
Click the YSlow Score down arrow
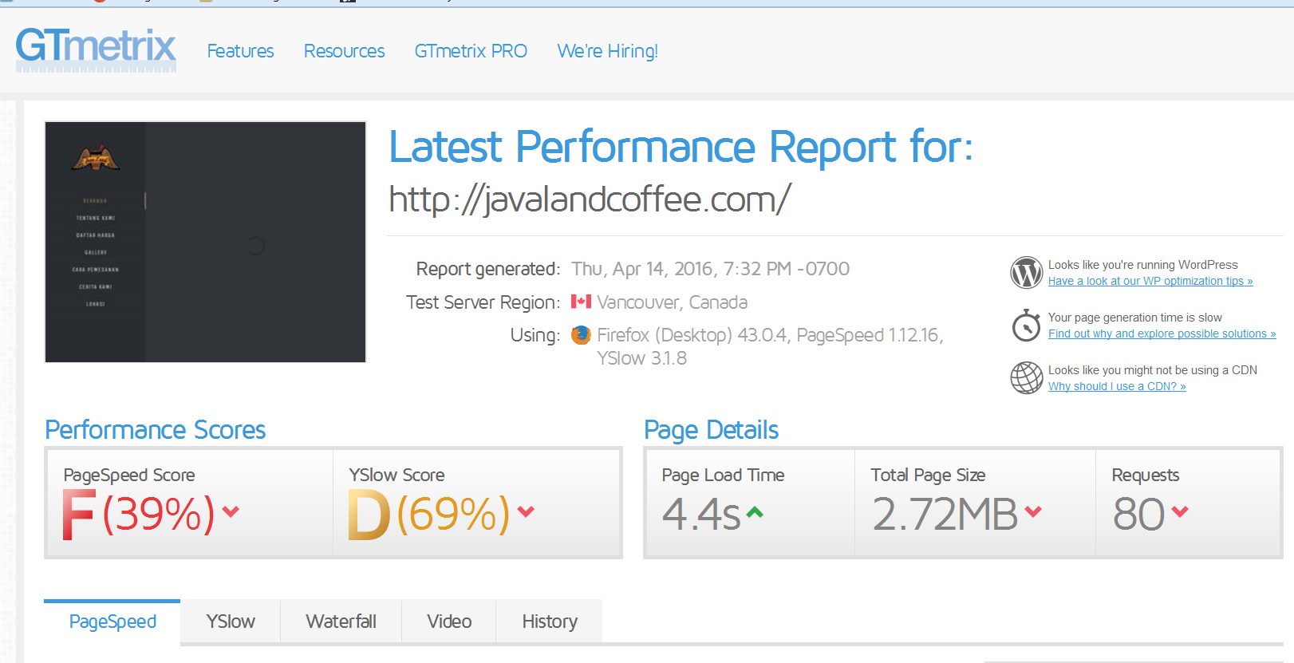526,511
